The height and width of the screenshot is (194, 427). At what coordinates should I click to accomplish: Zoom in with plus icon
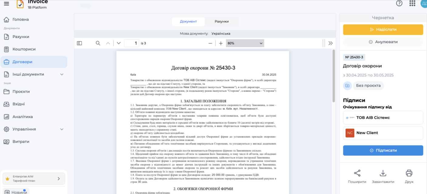point(221,43)
